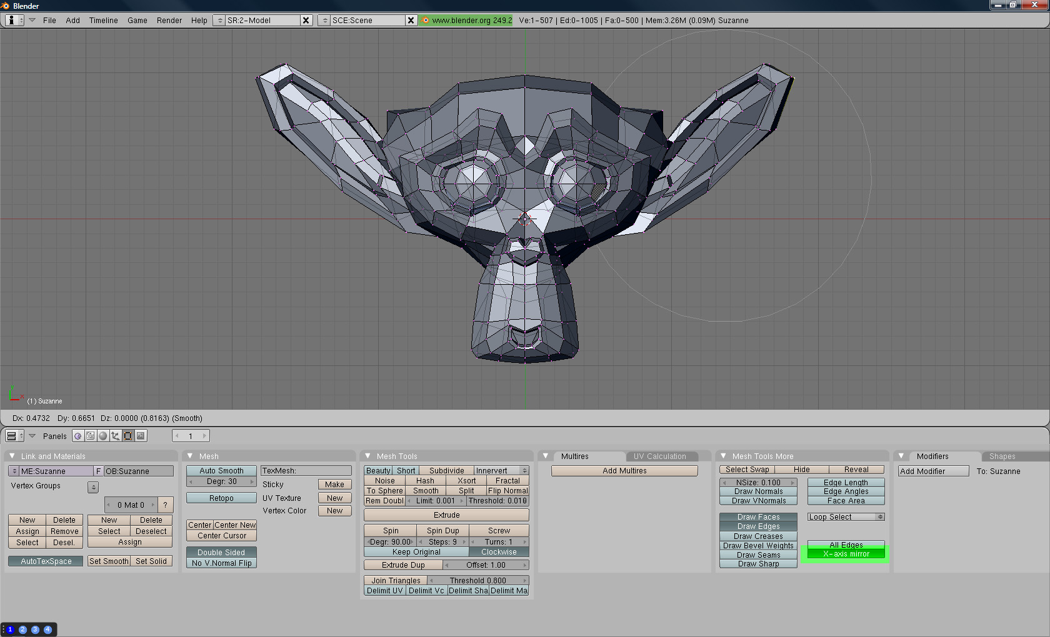Open the File menu
Image resolution: width=1050 pixels, height=637 pixels.
49,20
